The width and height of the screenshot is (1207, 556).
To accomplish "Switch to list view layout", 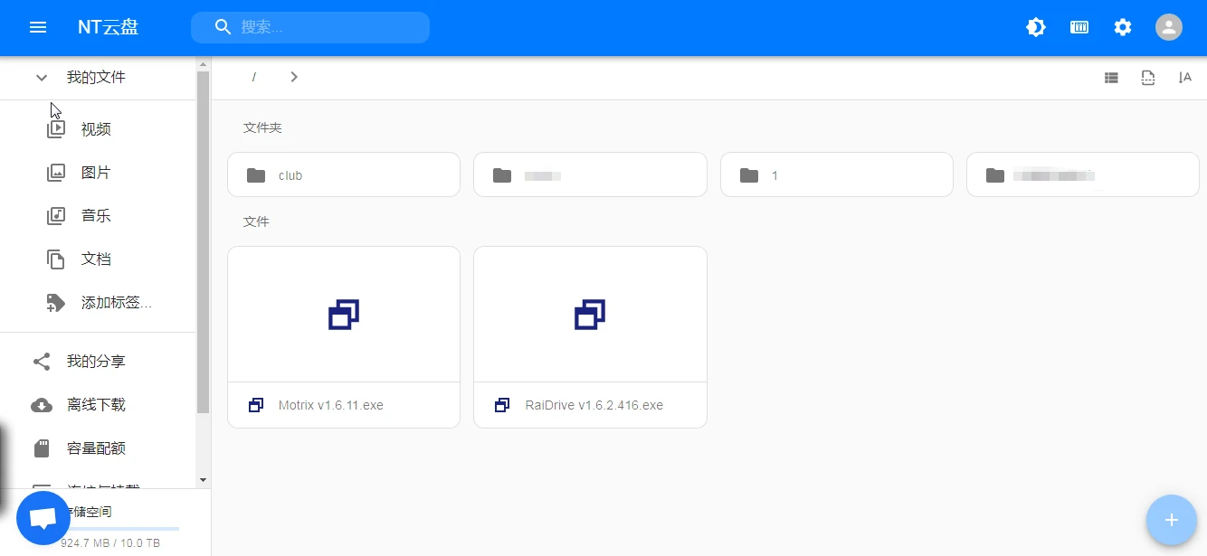I will (x=1111, y=78).
